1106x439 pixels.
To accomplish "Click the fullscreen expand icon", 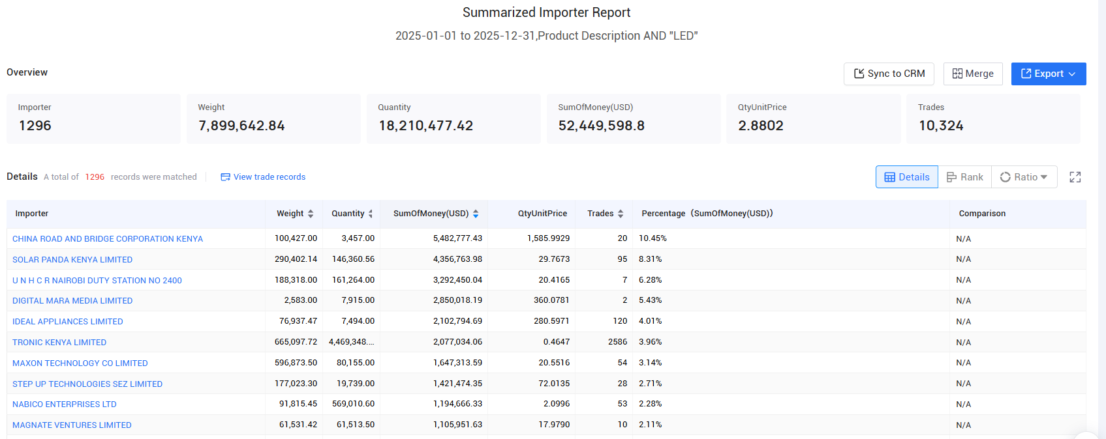I will coord(1075,177).
